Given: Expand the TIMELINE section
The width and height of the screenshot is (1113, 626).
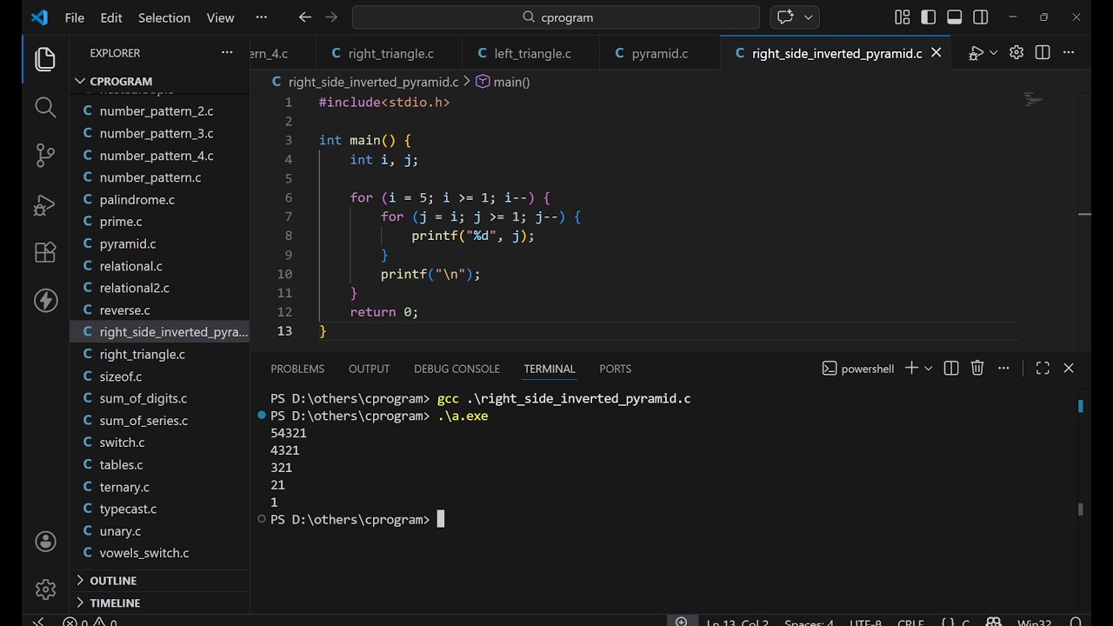Looking at the screenshot, I should tap(159, 603).
